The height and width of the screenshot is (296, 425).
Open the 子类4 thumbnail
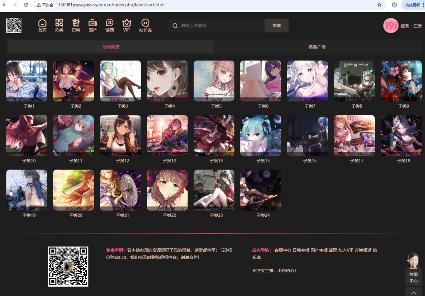167,81
